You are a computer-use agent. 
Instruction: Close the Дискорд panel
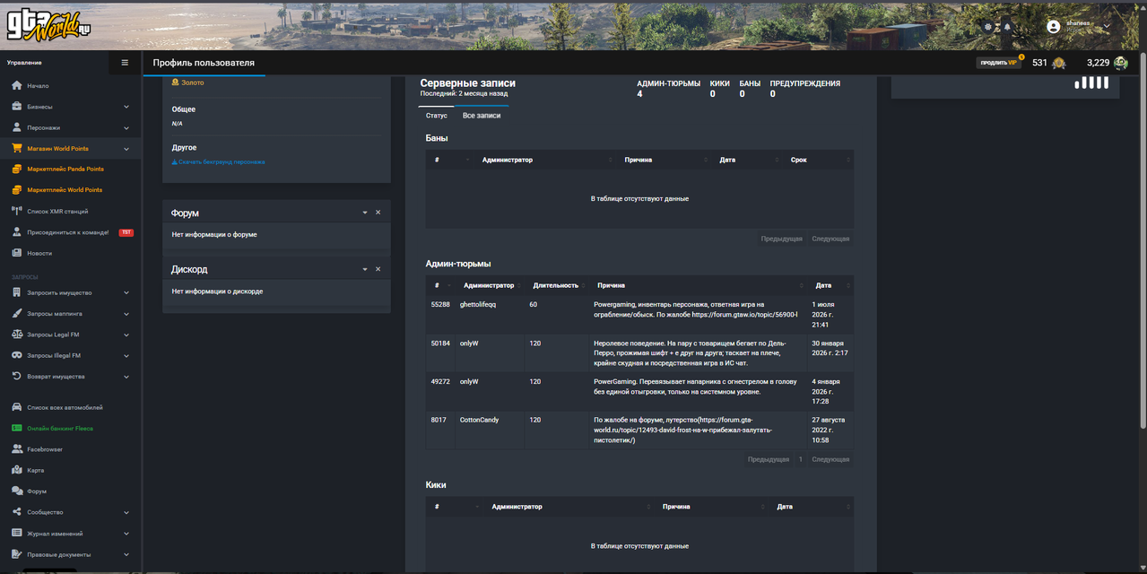(378, 269)
